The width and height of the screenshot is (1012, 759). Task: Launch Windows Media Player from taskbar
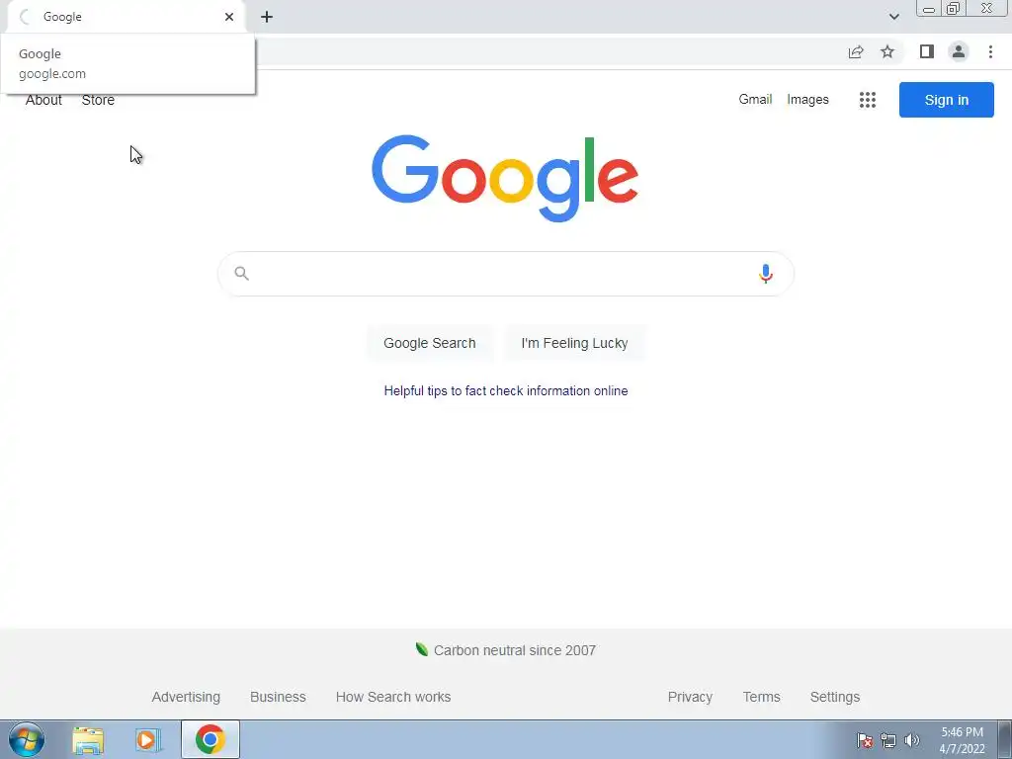click(x=148, y=739)
